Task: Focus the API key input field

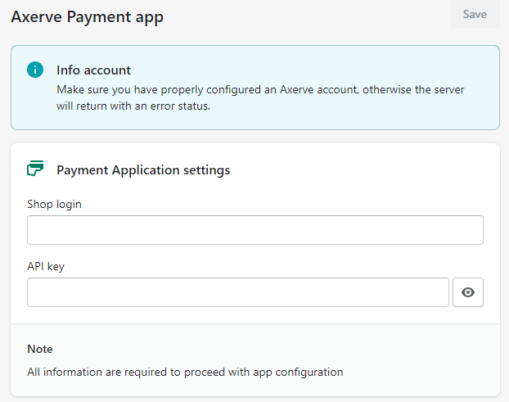Action: 238,292
